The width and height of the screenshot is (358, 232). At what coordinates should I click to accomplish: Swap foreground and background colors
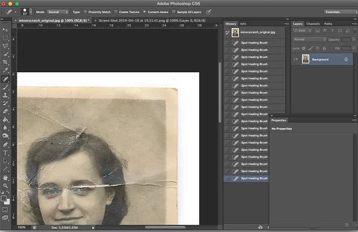(x=8, y=193)
